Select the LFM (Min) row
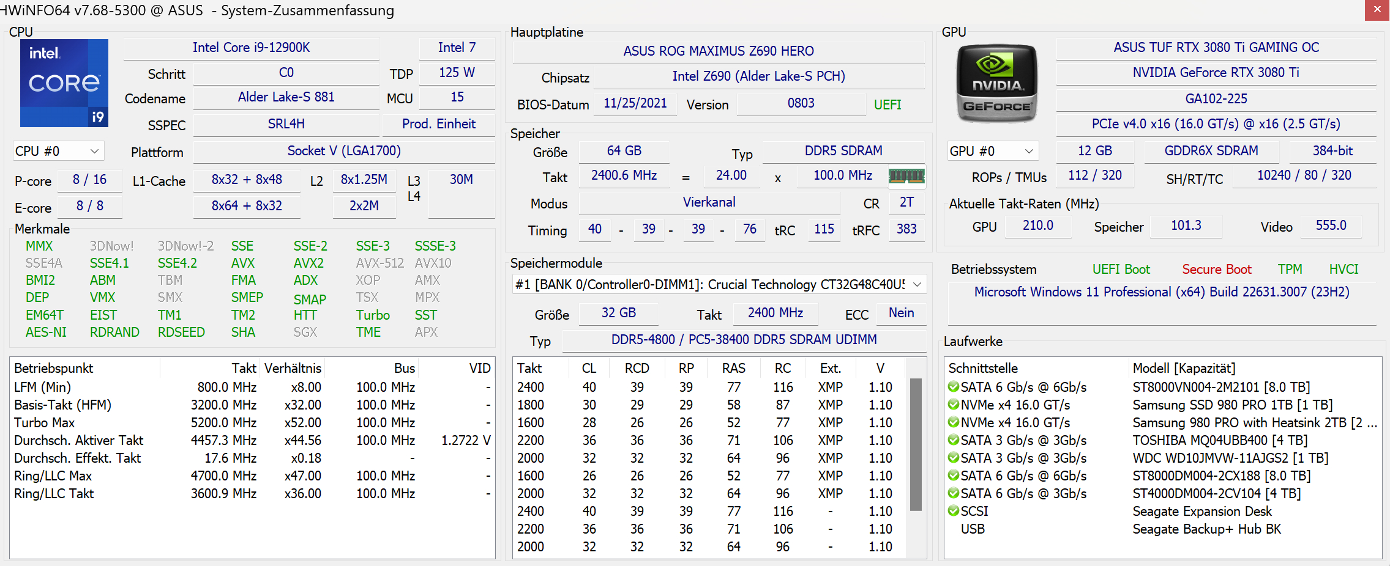 click(252, 387)
